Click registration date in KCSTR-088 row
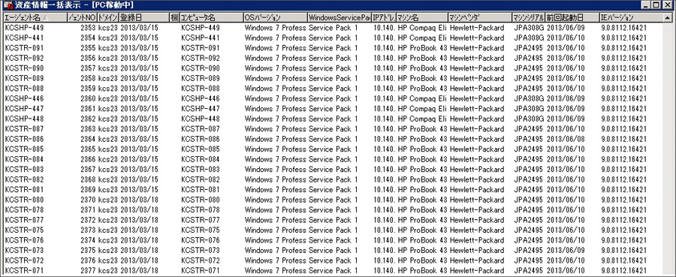676x277 pixels. 139,89
